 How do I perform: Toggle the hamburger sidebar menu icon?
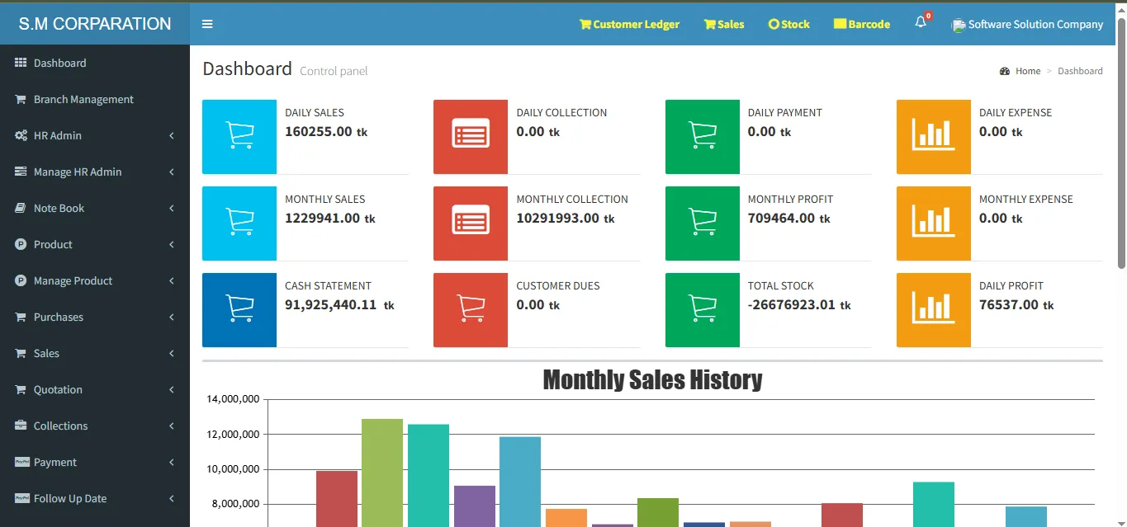pyautogui.click(x=207, y=24)
